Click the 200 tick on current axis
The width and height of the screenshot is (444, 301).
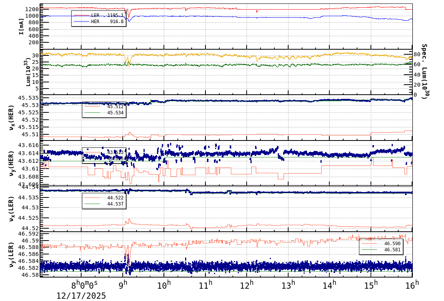33,42
